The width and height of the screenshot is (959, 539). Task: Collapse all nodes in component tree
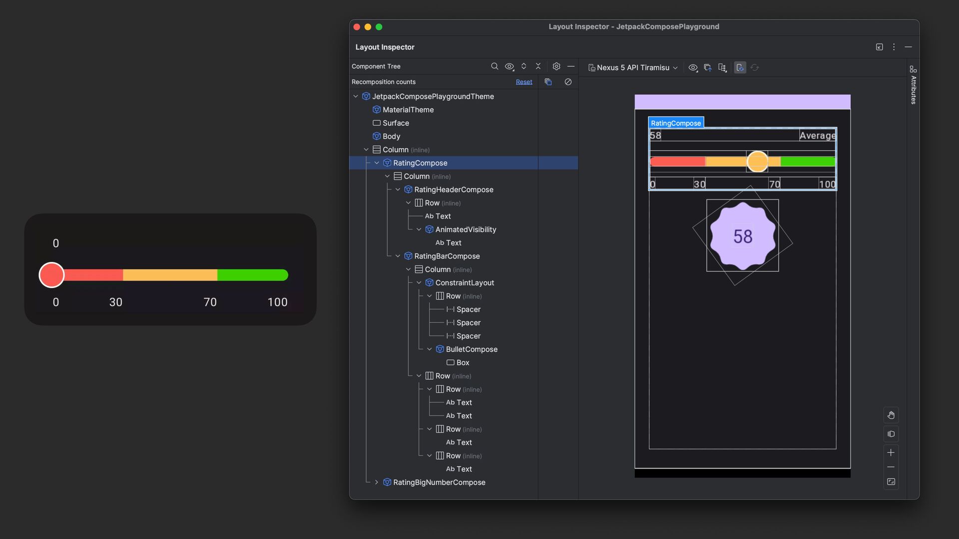(538, 66)
